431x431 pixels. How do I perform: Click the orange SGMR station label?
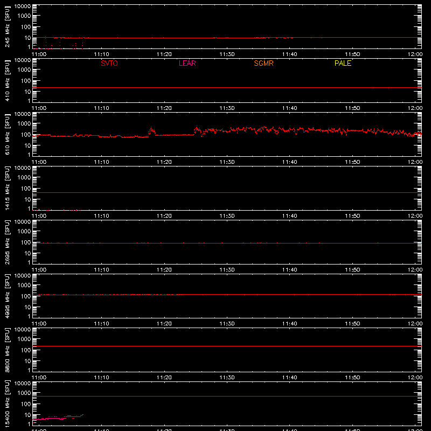(263, 63)
